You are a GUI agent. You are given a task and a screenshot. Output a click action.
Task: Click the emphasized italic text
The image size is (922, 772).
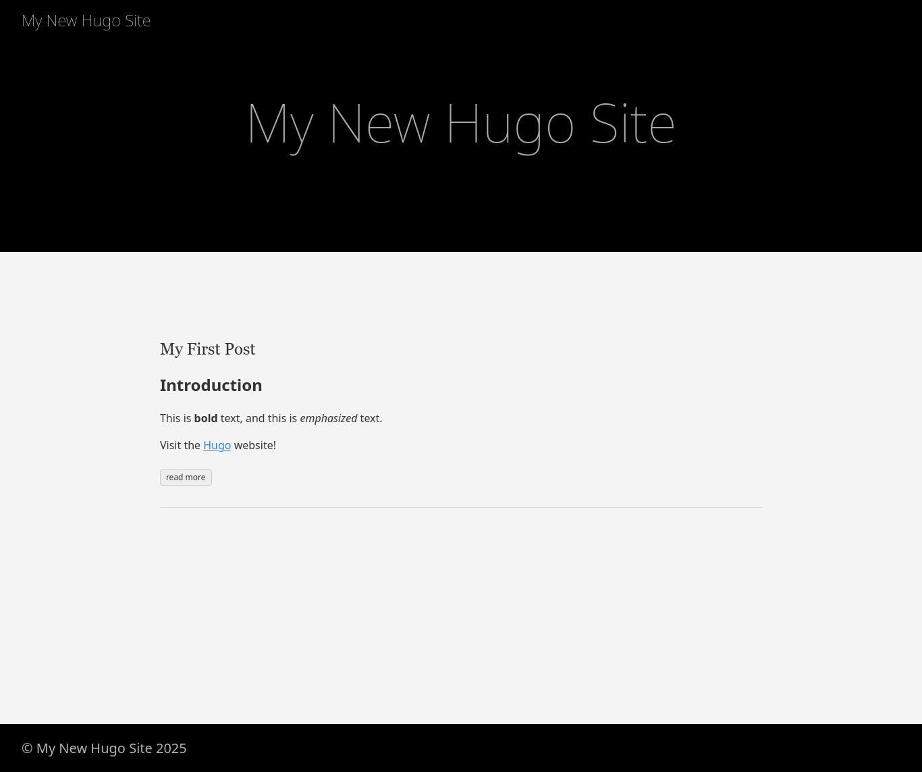[329, 418]
